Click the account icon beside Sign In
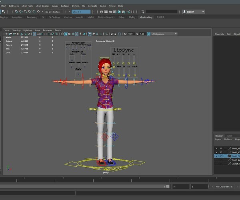This screenshot has width=240, height=200. (184, 12)
